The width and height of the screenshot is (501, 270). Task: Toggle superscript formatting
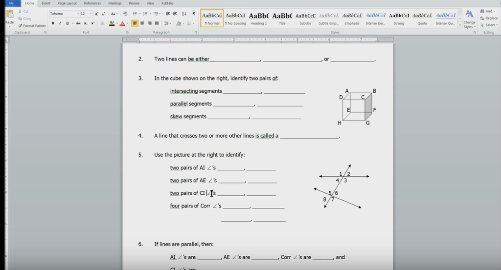[x=92, y=23]
